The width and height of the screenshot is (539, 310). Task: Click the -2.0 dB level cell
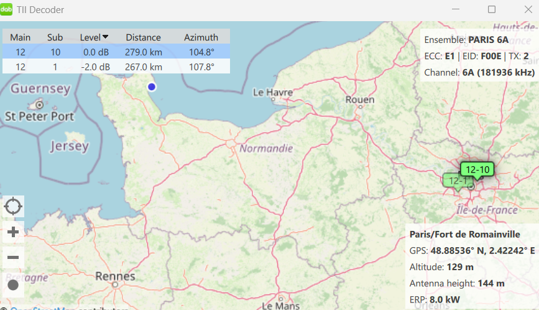click(95, 67)
